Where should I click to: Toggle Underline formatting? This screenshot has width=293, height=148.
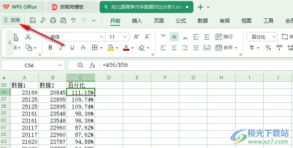point(72,48)
